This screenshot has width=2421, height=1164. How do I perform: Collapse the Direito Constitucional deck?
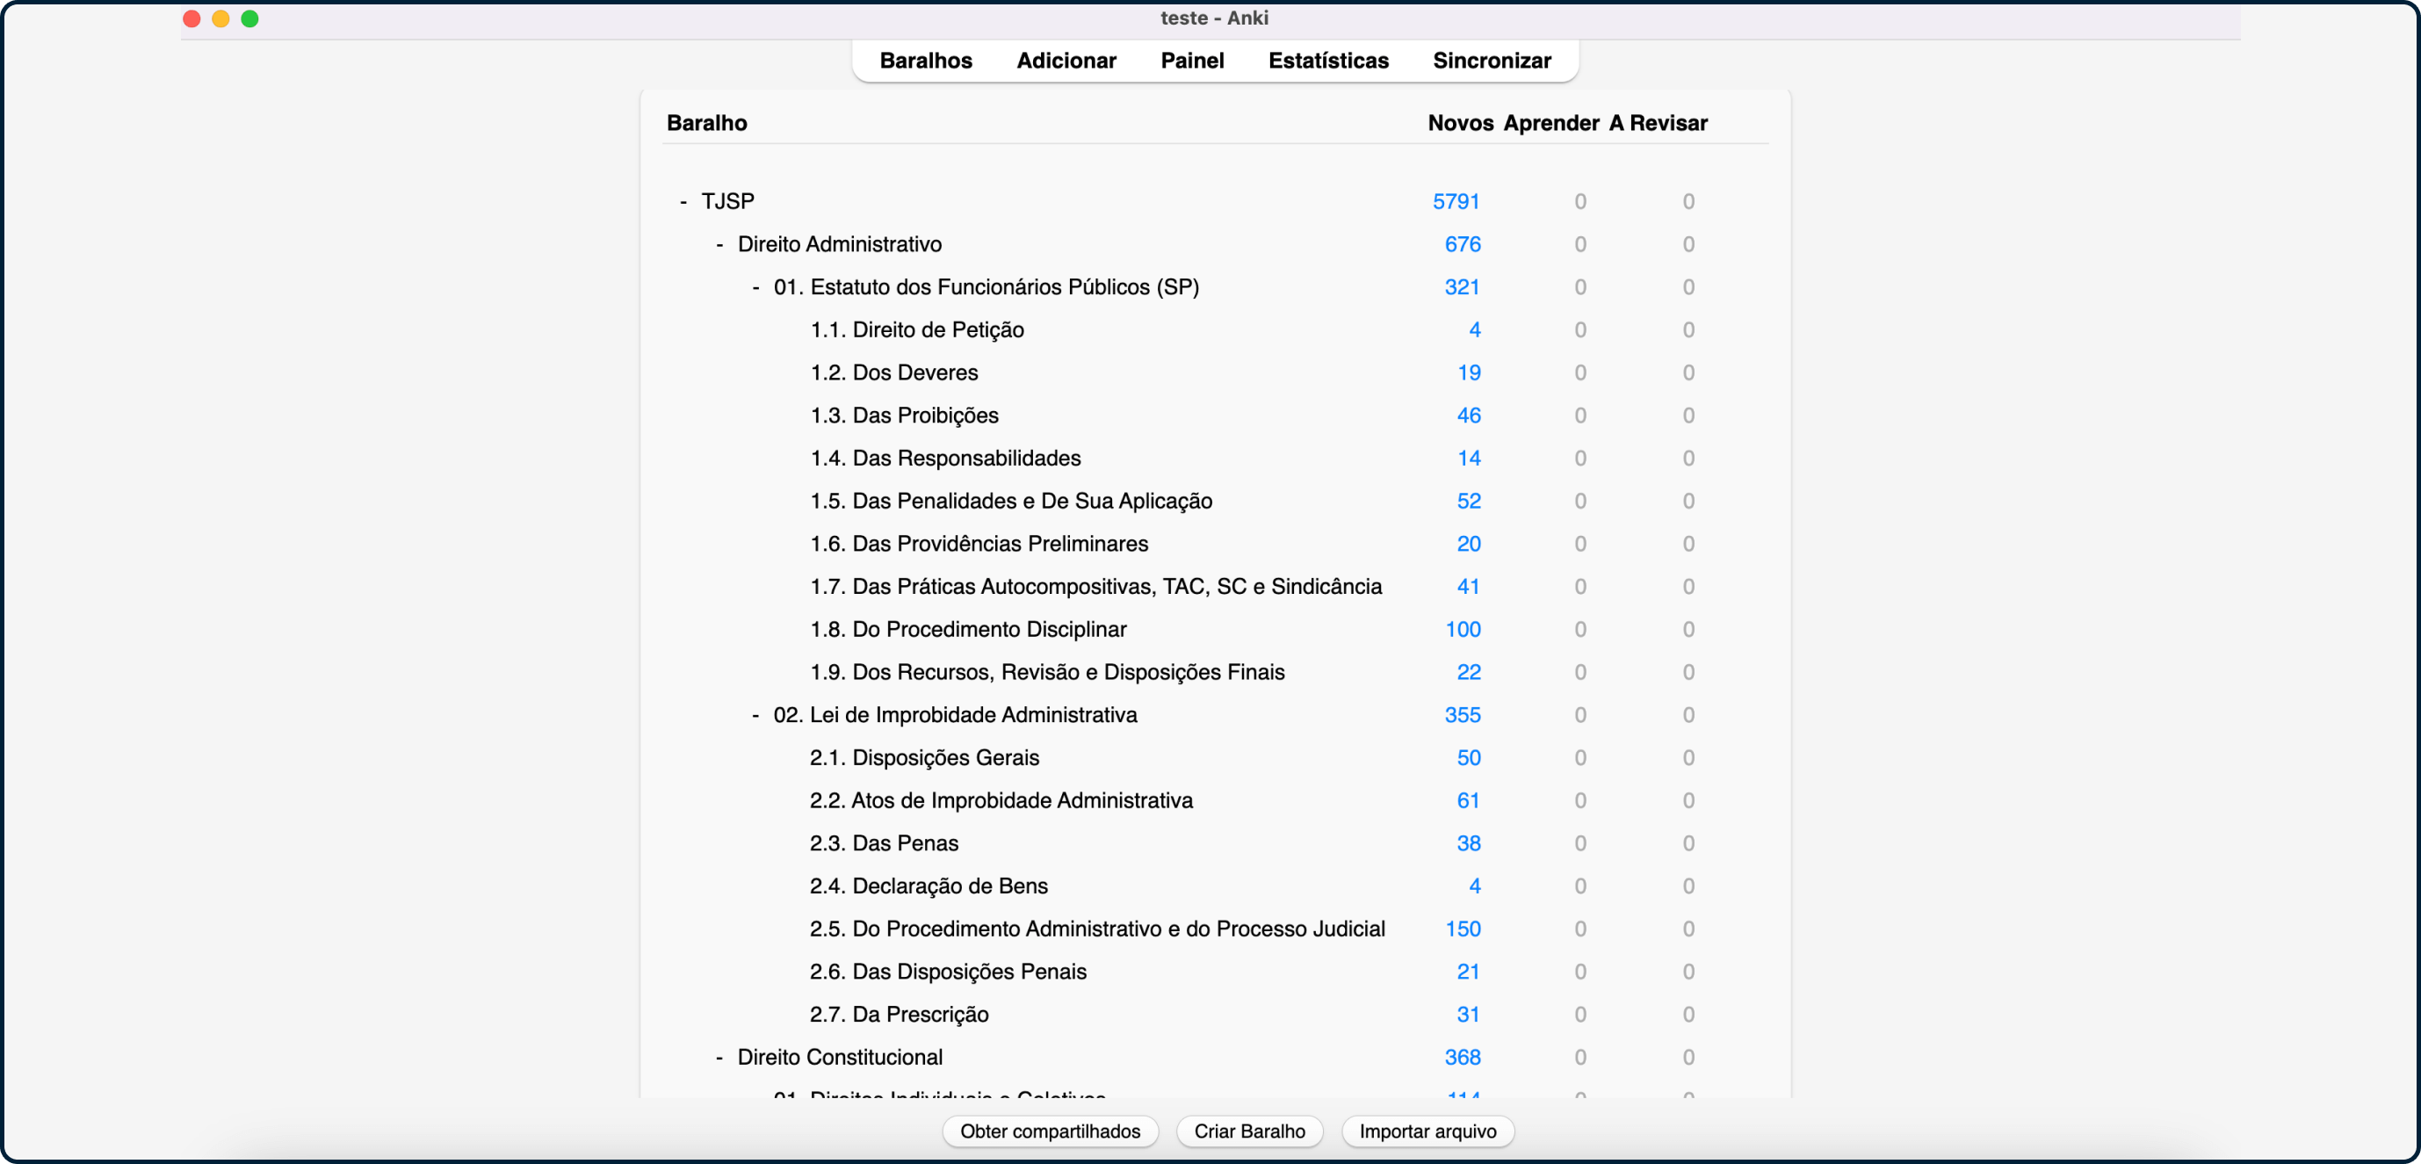(720, 1057)
